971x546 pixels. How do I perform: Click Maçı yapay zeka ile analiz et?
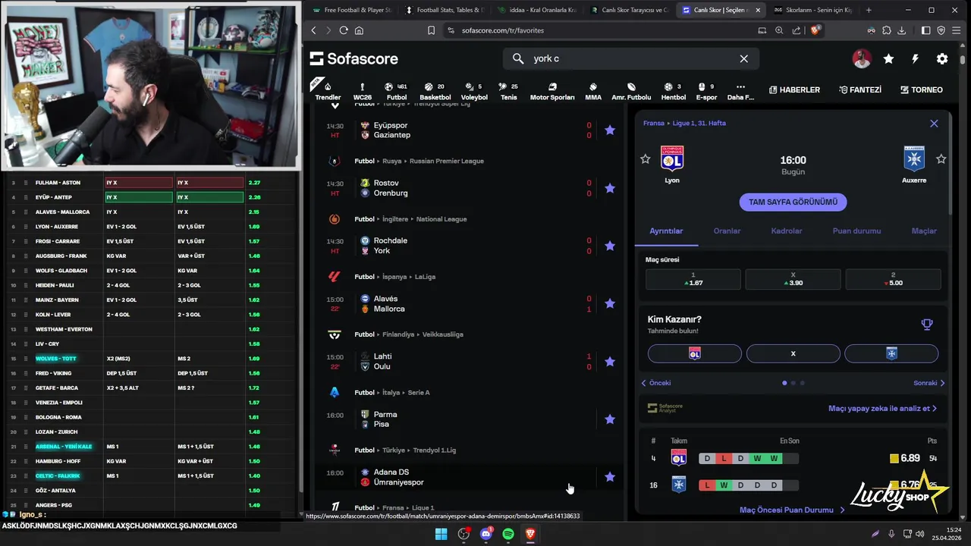pyautogui.click(x=882, y=408)
